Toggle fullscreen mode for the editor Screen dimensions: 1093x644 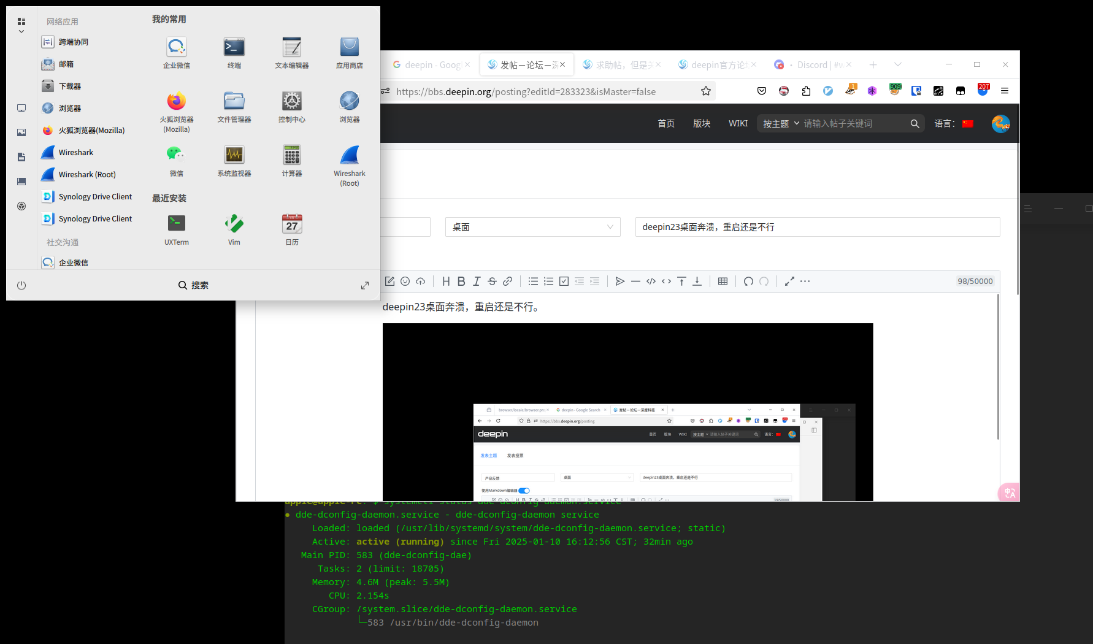[789, 281]
